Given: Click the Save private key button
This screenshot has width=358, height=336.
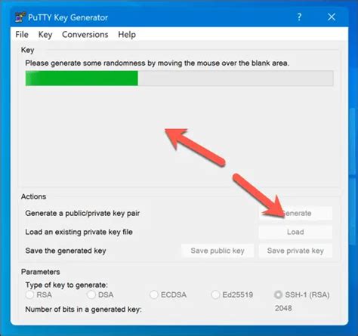Looking at the screenshot, I should point(295,251).
